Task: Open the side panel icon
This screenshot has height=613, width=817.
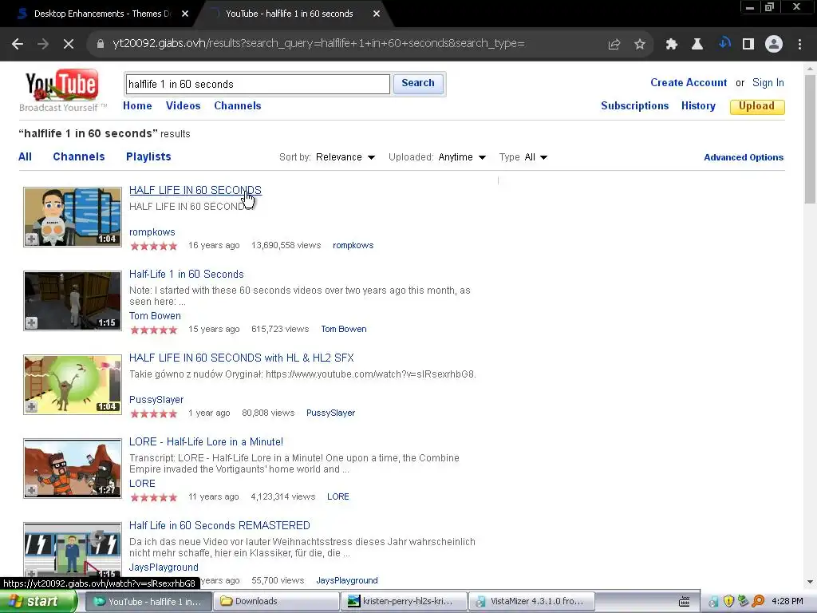Action: 748,45
